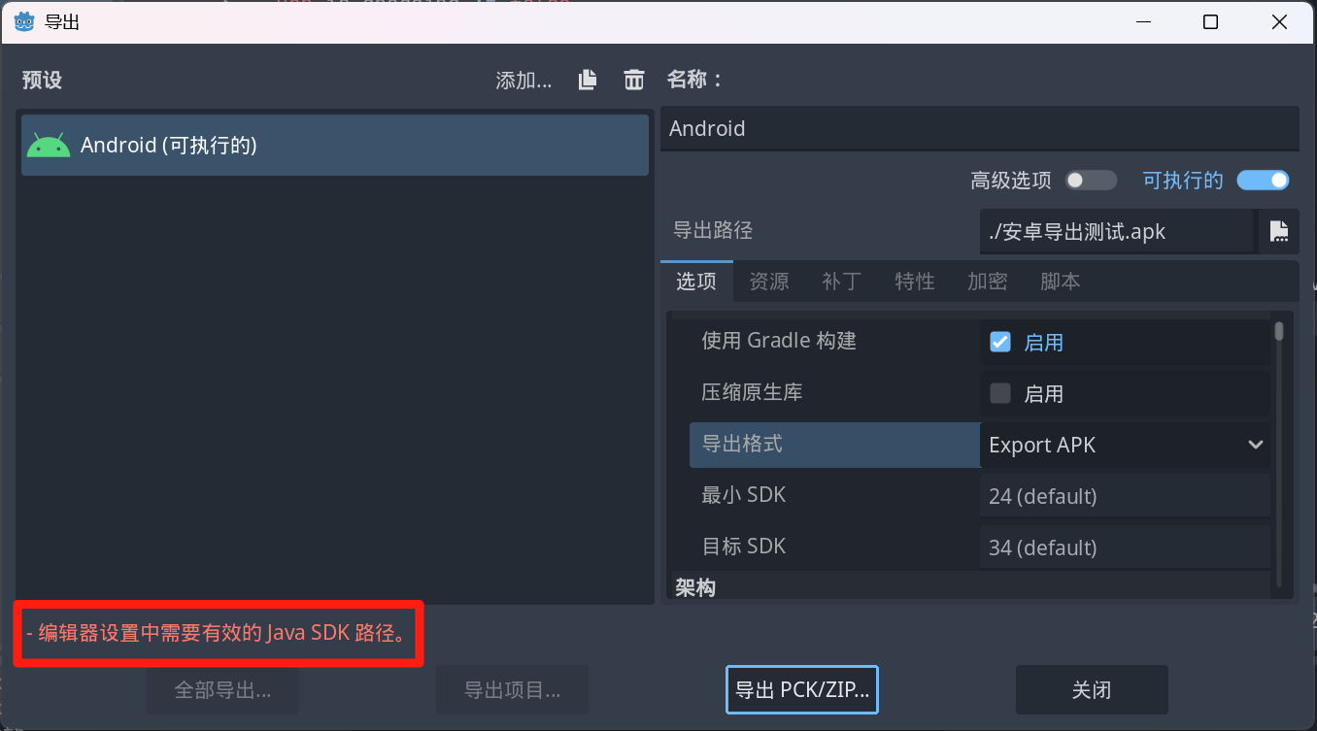The height and width of the screenshot is (731, 1317).
Task: Click the duplicate preset icon
Action: tap(588, 80)
